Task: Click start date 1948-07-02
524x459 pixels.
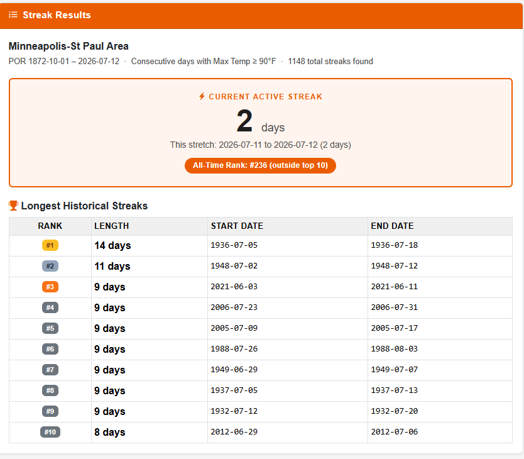Action: (234, 266)
